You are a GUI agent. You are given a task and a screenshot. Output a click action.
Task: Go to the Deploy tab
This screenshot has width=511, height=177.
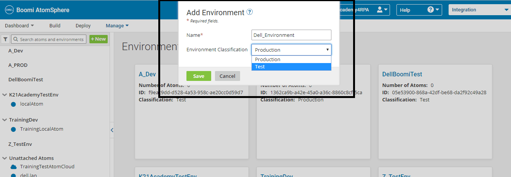pos(83,26)
